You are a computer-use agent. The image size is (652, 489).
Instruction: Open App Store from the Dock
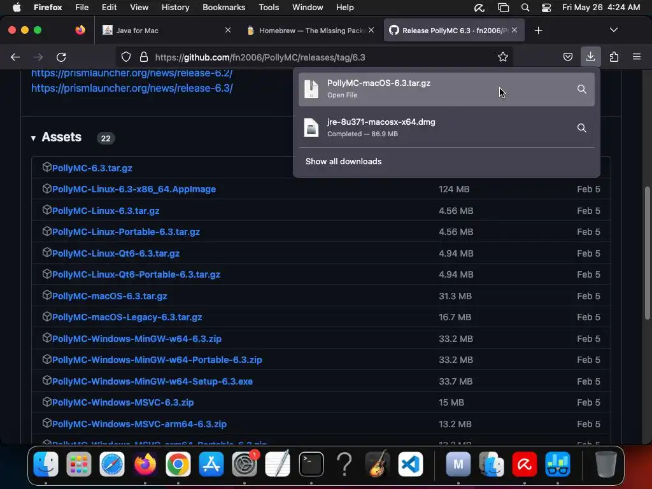click(x=211, y=464)
